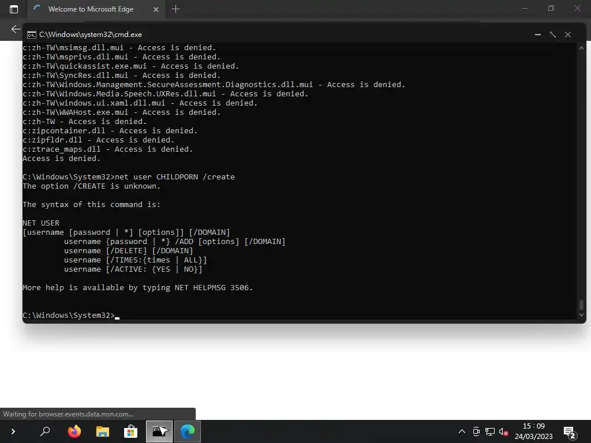Open the clock showing 15:09
Image resolution: width=591 pixels, height=443 pixels.
click(x=534, y=431)
